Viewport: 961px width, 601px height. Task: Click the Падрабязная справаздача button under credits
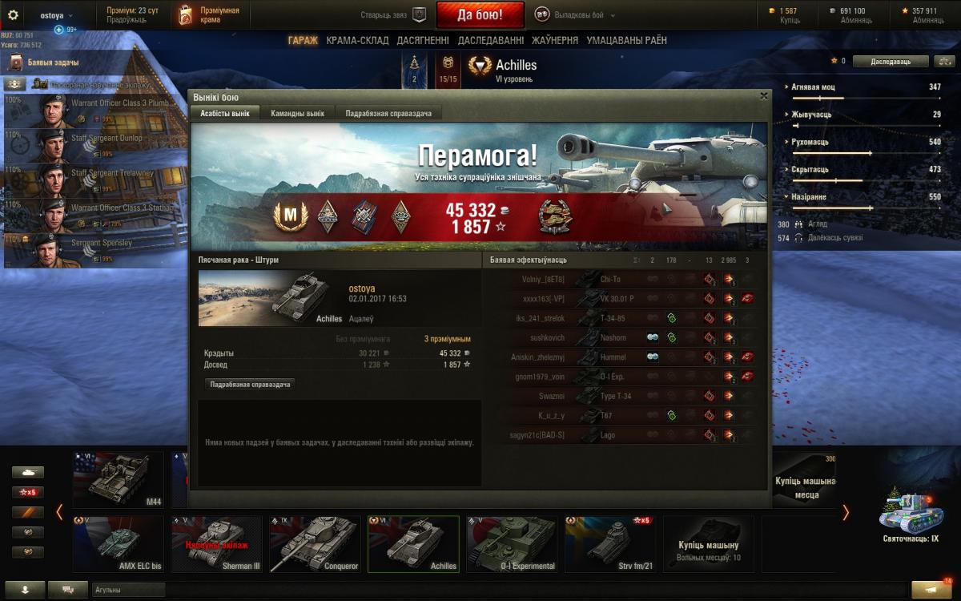click(x=250, y=385)
